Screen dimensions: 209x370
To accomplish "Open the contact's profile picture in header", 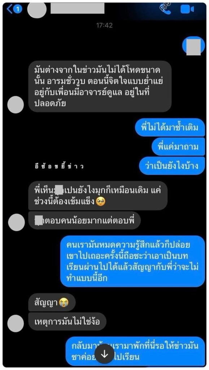I will [x=37, y=9].
